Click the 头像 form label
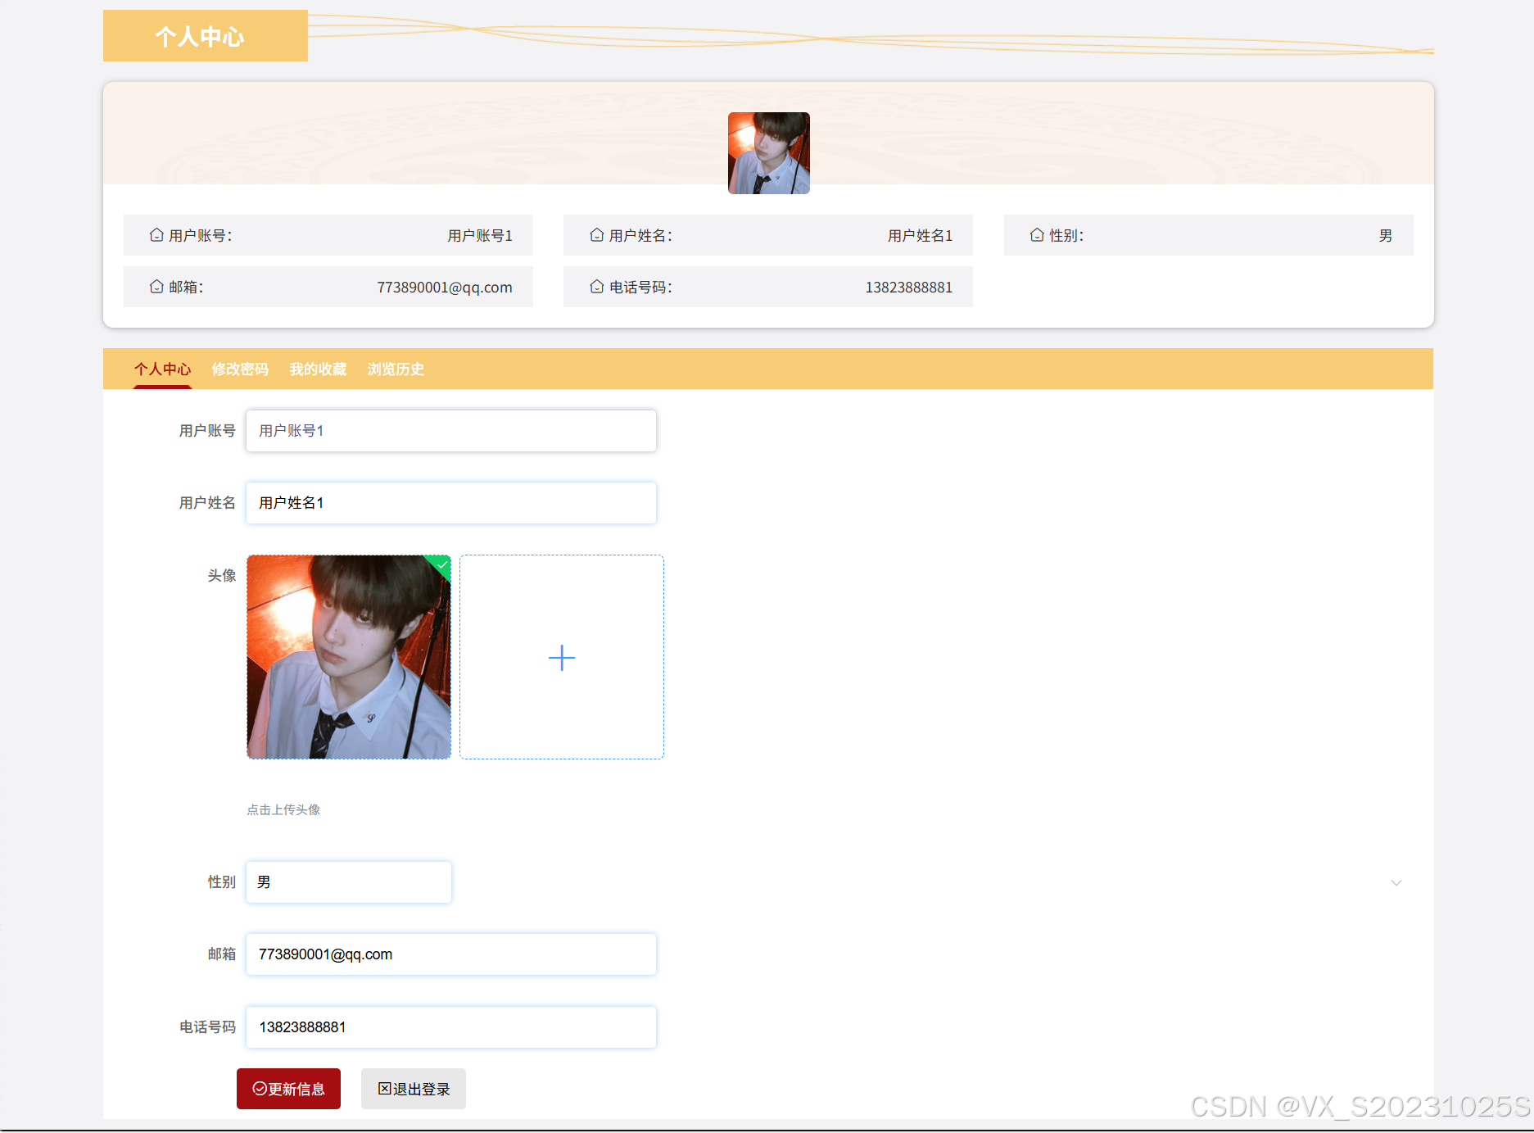 click(221, 576)
